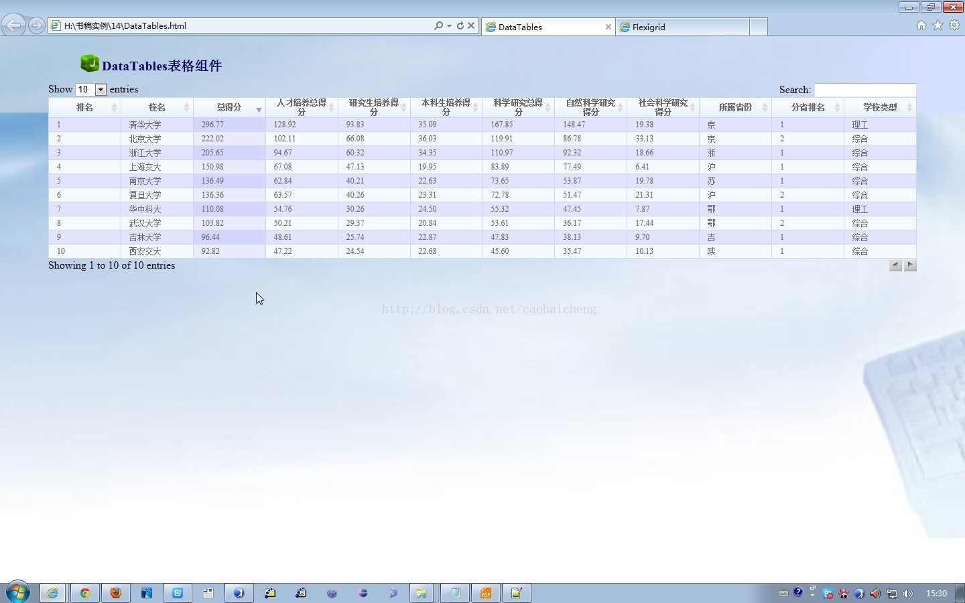Viewport: 965px width, 603px height.
Task: Open the file explorer folder taskbar icon
Action: (x=422, y=593)
